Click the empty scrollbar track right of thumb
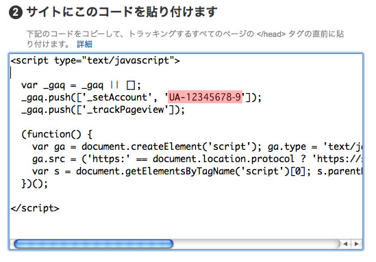This screenshot has height=262, width=376. 257,244
